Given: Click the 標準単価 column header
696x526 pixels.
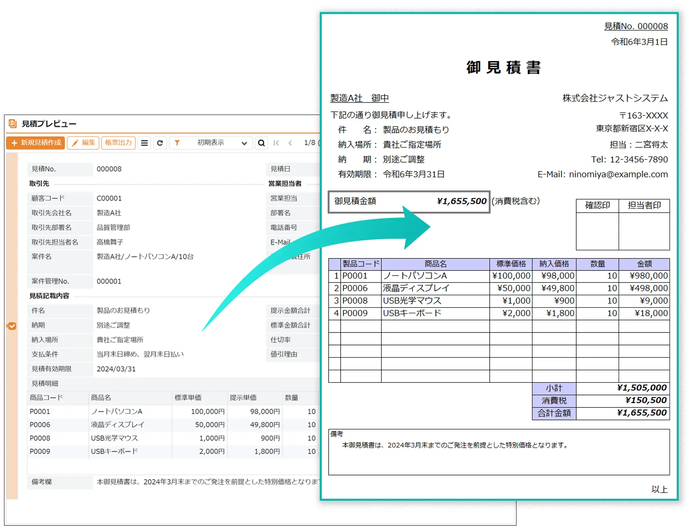Looking at the screenshot, I should 188,398.
